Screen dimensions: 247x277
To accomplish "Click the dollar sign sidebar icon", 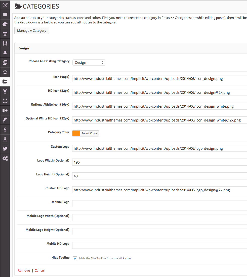I will click(x=5, y=130).
